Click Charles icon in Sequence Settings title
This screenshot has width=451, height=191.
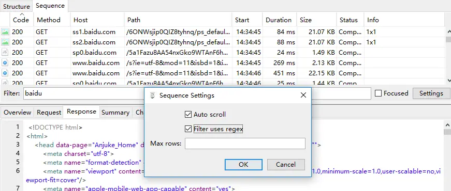tap(153, 95)
